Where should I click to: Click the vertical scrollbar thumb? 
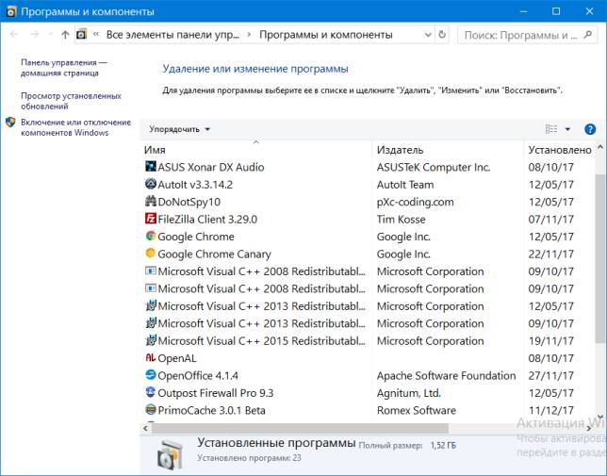[x=600, y=258]
